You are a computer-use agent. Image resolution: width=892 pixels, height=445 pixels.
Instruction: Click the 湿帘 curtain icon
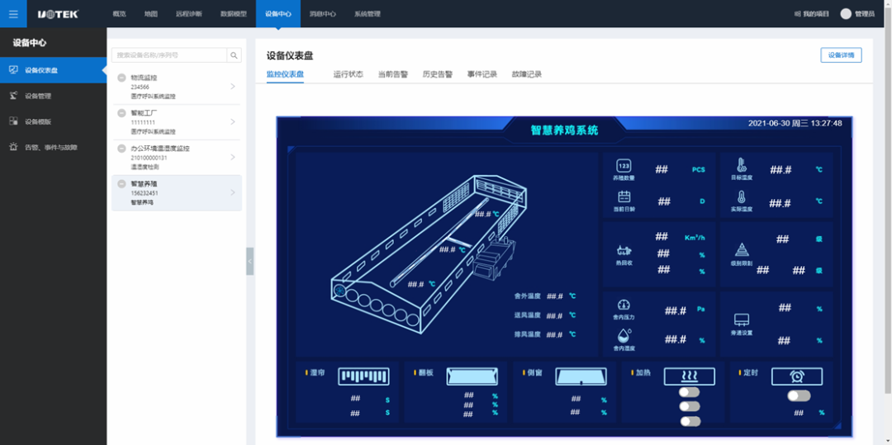click(x=363, y=376)
